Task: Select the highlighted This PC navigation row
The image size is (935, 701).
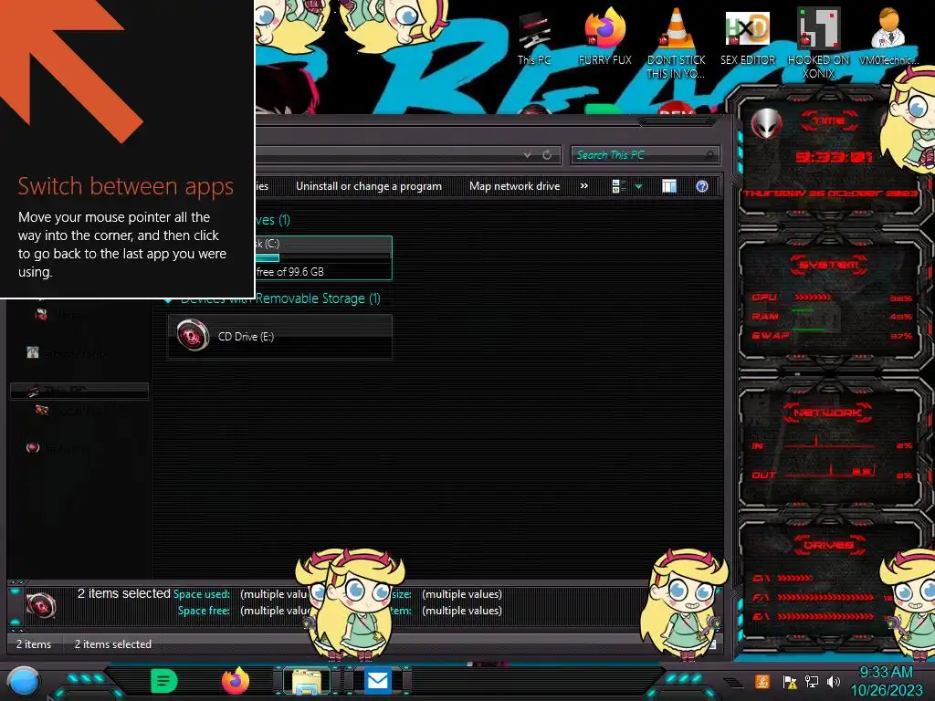Action: (79, 391)
